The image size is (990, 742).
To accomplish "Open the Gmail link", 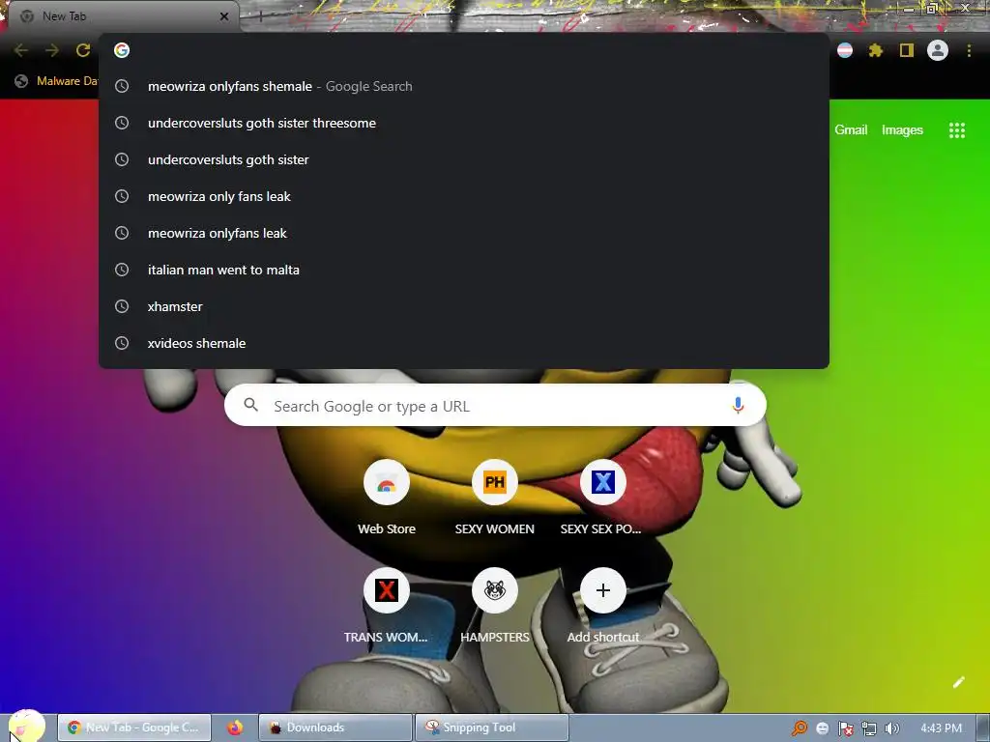I will (851, 130).
